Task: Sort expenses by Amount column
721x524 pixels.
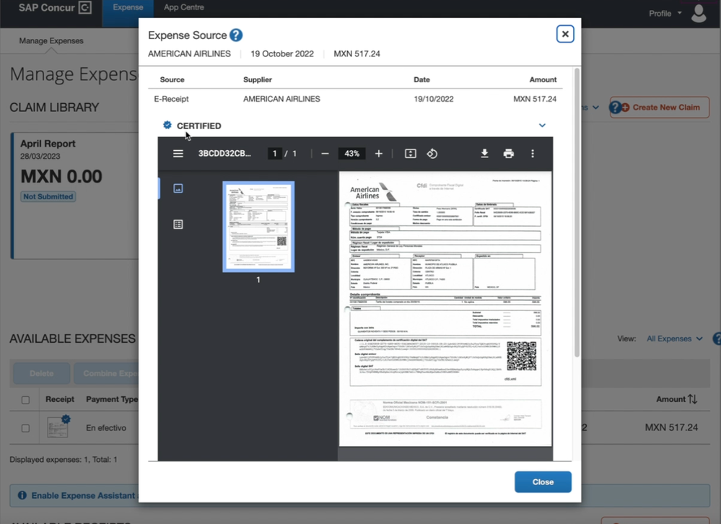Action: pyautogui.click(x=676, y=399)
